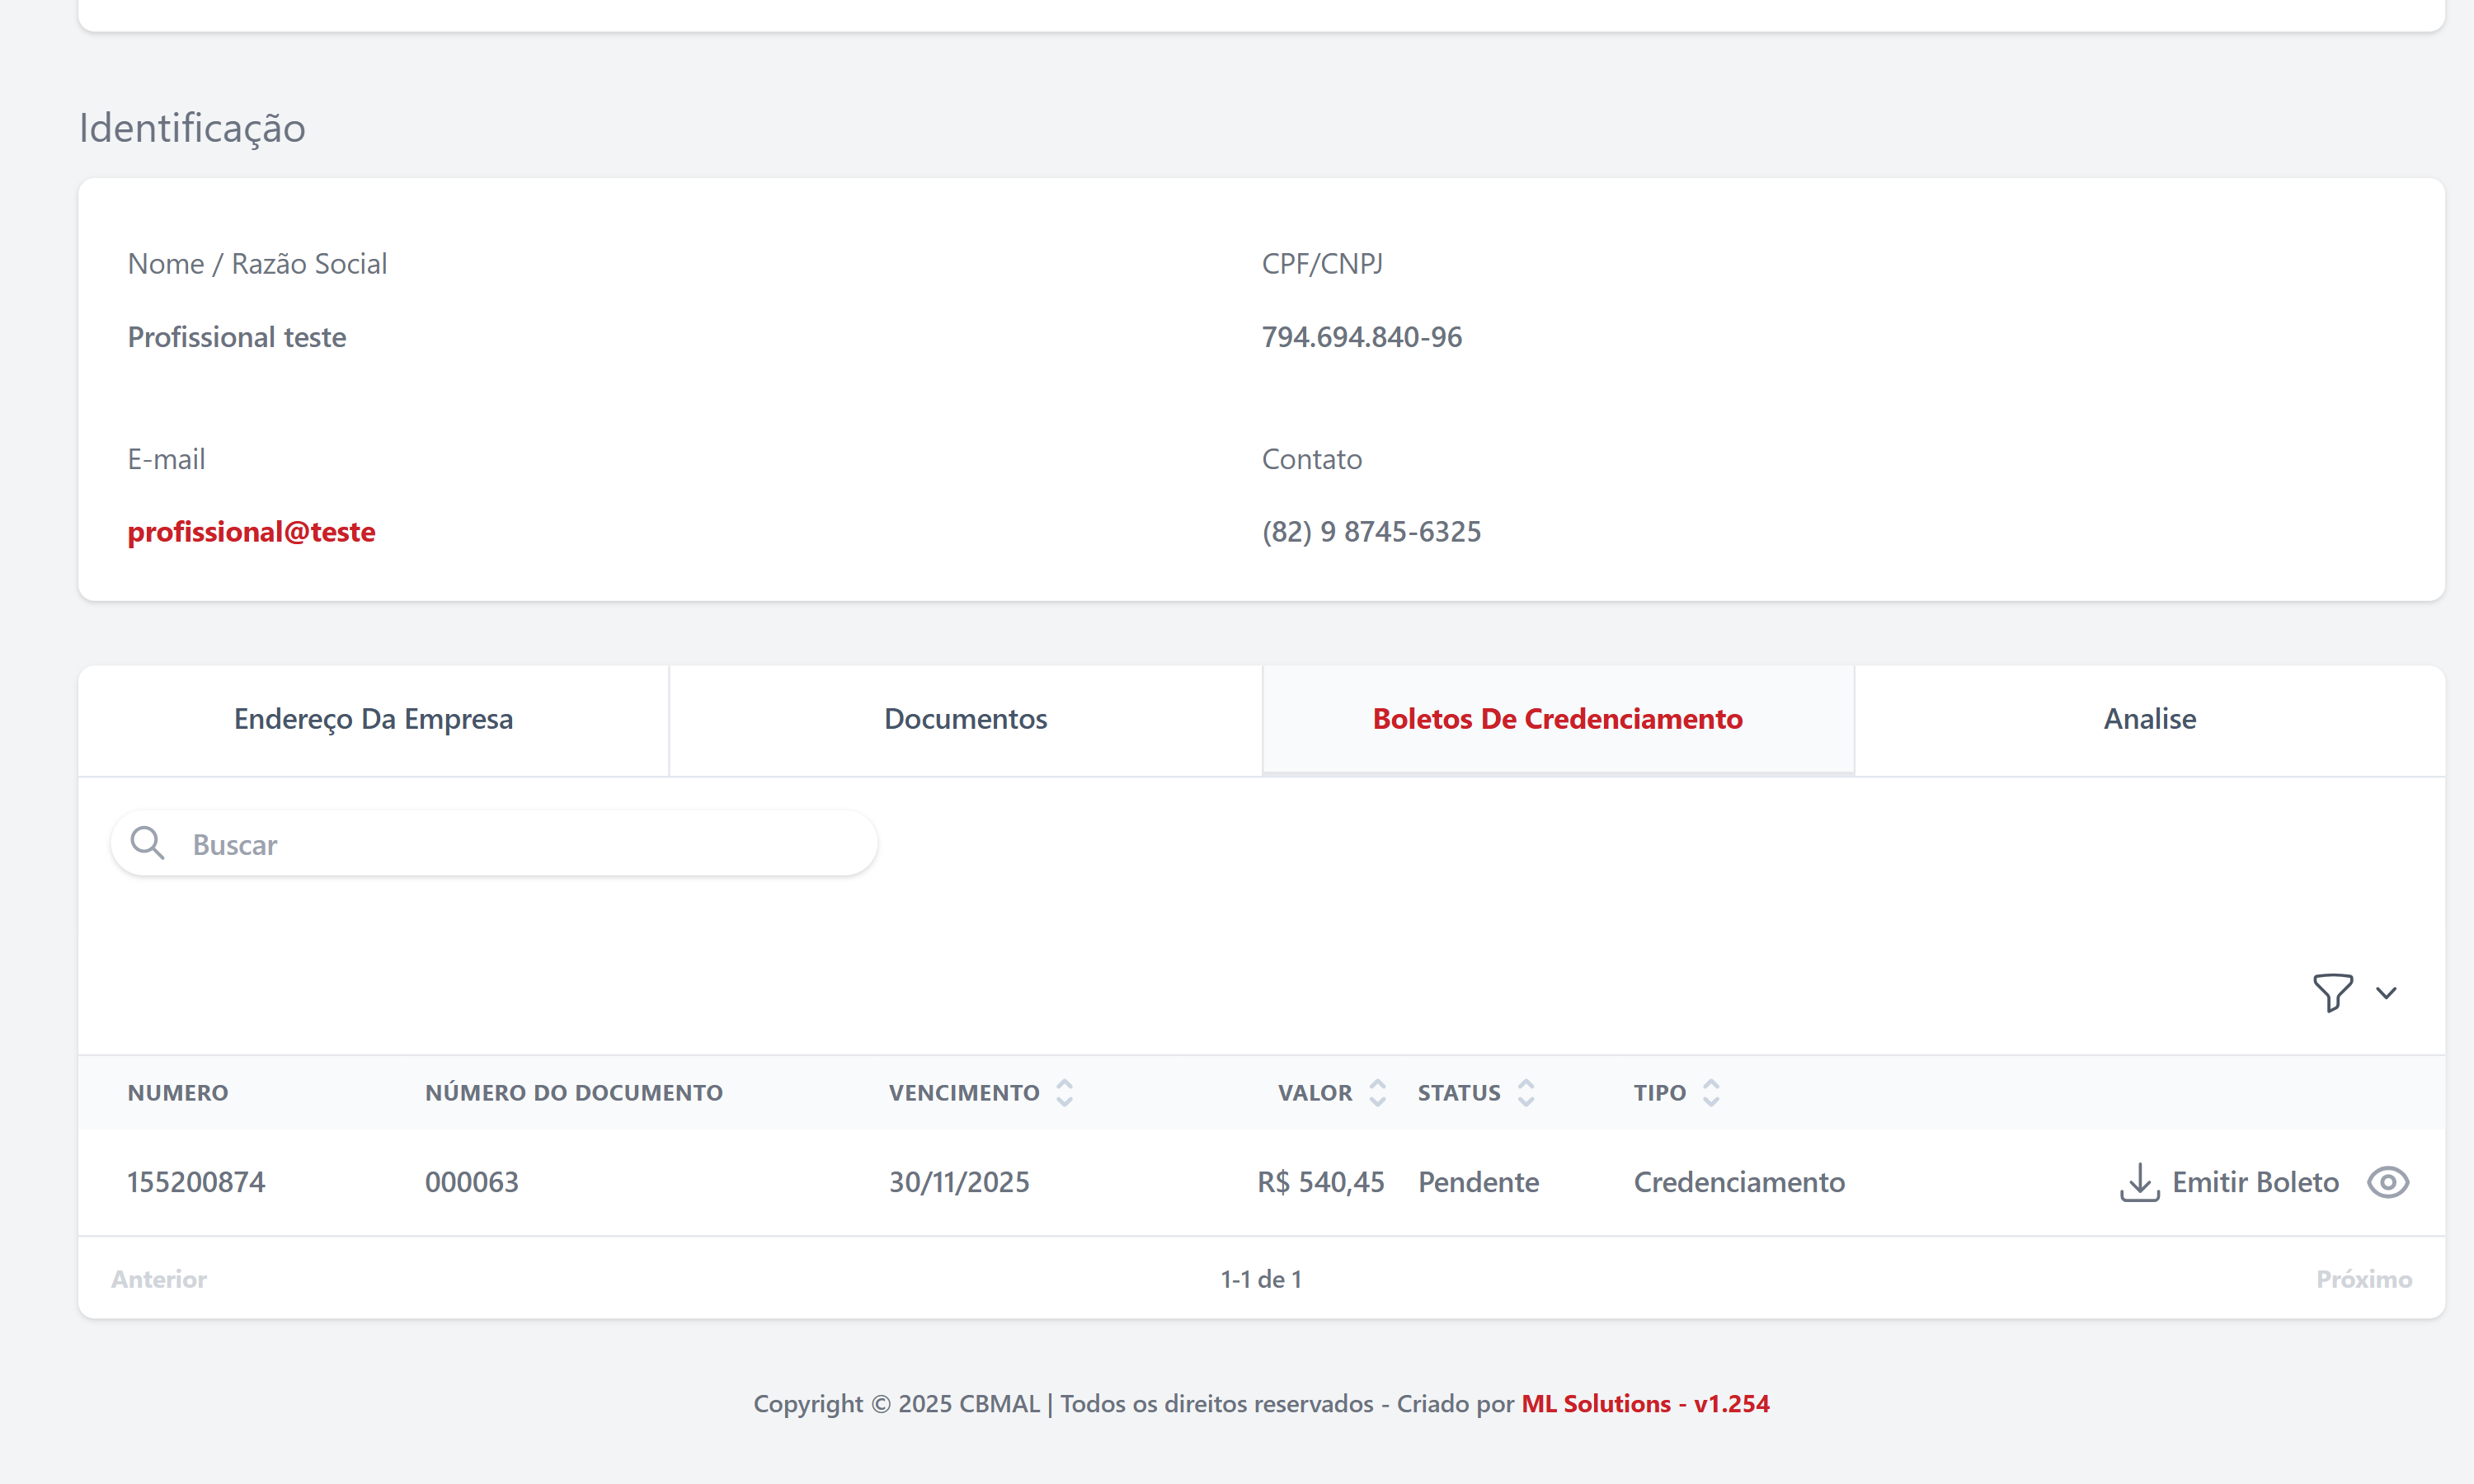Click the download icon beside Emitir Boleto
This screenshot has width=2474, height=1484.
[2138, 1182]
